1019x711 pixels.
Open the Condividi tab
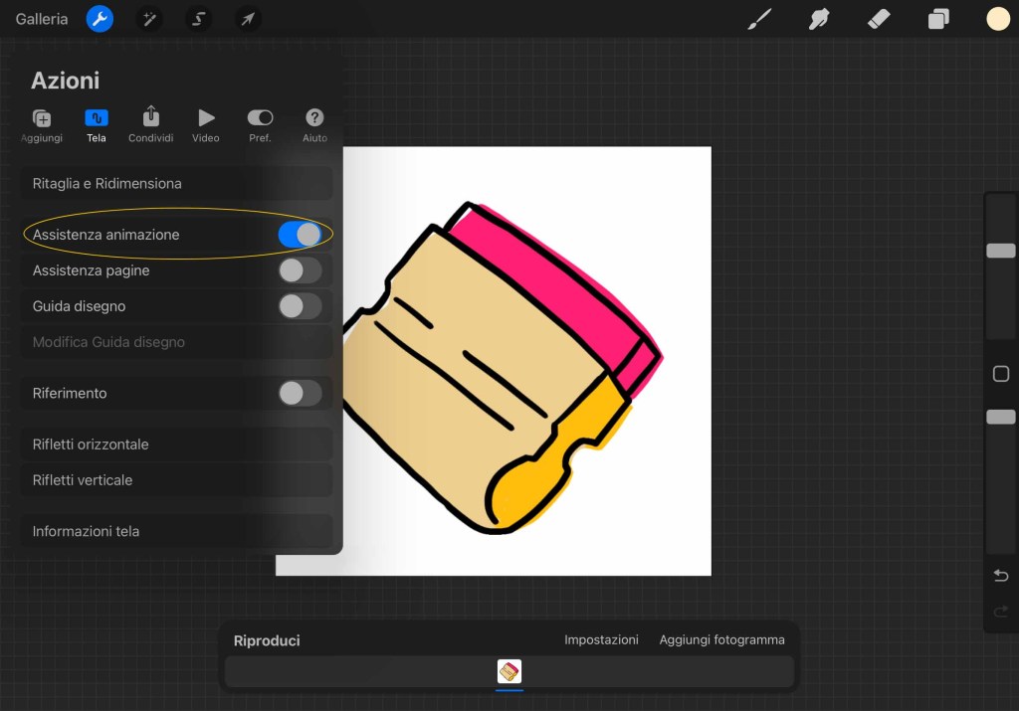(x=151, y=125)
